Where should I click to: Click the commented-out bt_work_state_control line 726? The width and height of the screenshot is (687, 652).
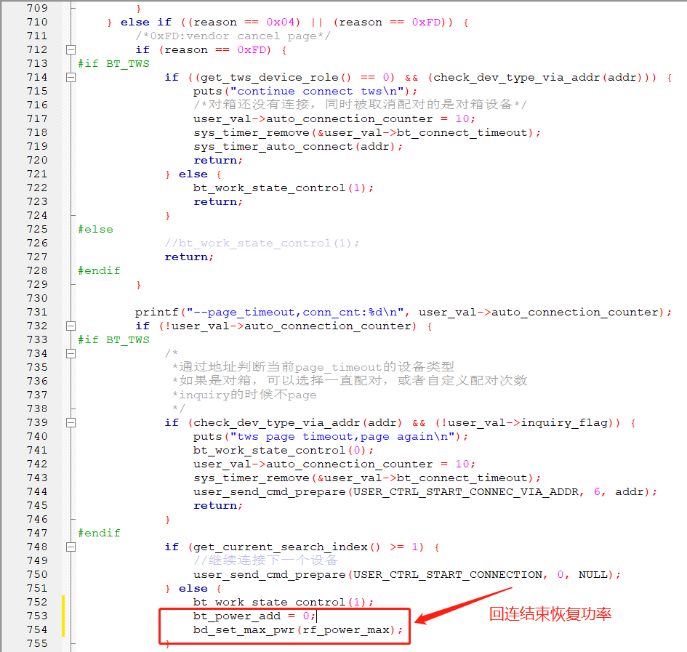262,244
